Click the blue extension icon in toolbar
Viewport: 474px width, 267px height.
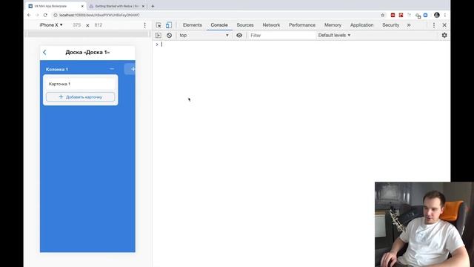(425, 15)
